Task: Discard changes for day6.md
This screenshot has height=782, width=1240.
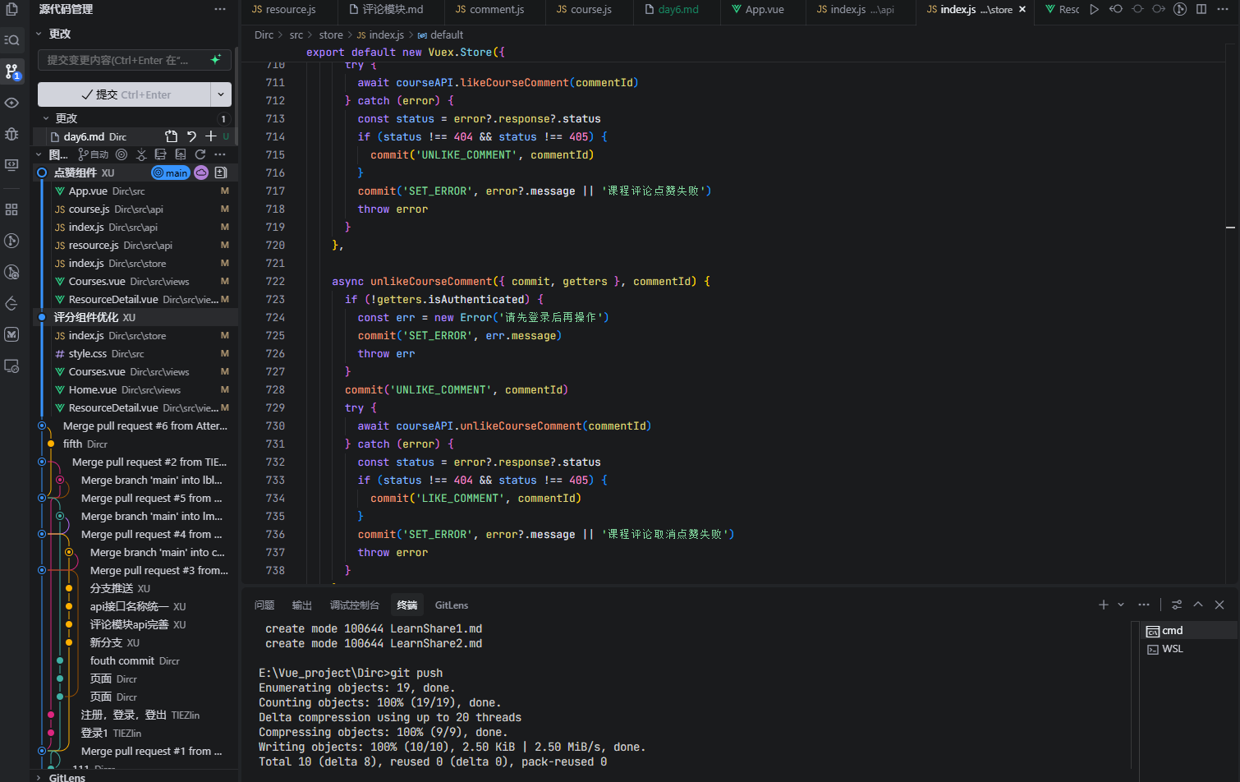Action: coord(191,136)
